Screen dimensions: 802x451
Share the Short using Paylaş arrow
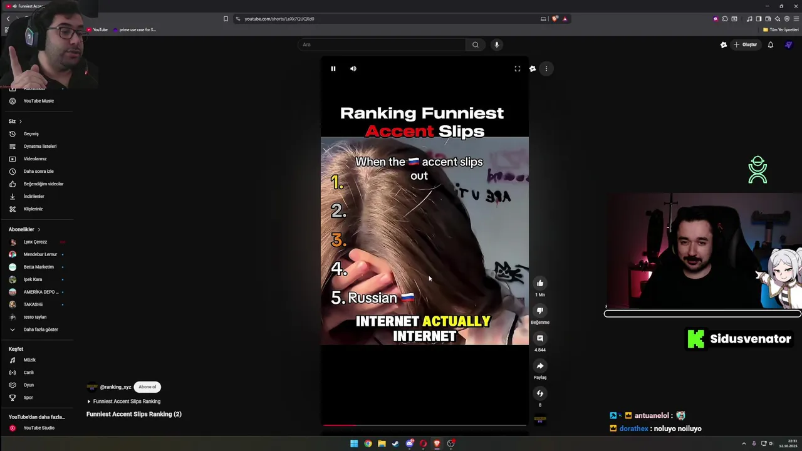tap(540, 366)
